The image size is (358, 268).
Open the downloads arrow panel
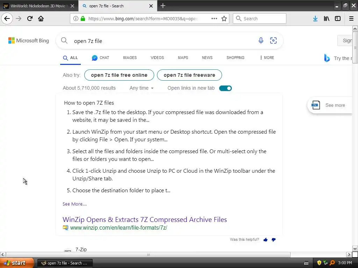(x=315, y=18)
